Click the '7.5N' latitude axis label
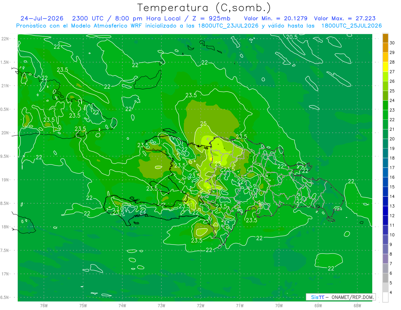Screen dimensions: 401x310 click(x=5, y=250)
